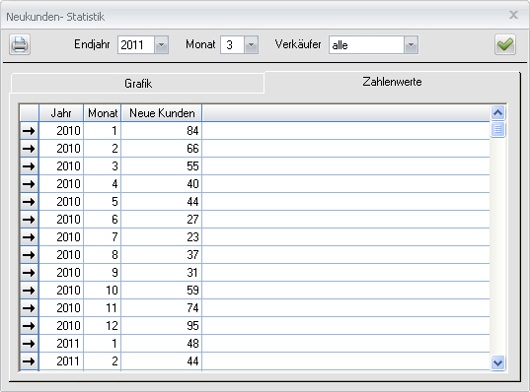Select row arrow for 2011 month 1
The width and height of the screenshot is (530, 392).
[x=29, y=344]
